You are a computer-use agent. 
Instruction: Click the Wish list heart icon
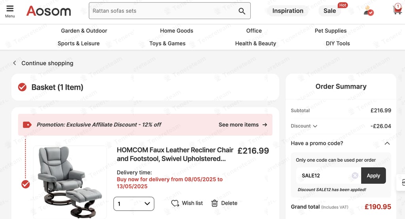(175, 203)
